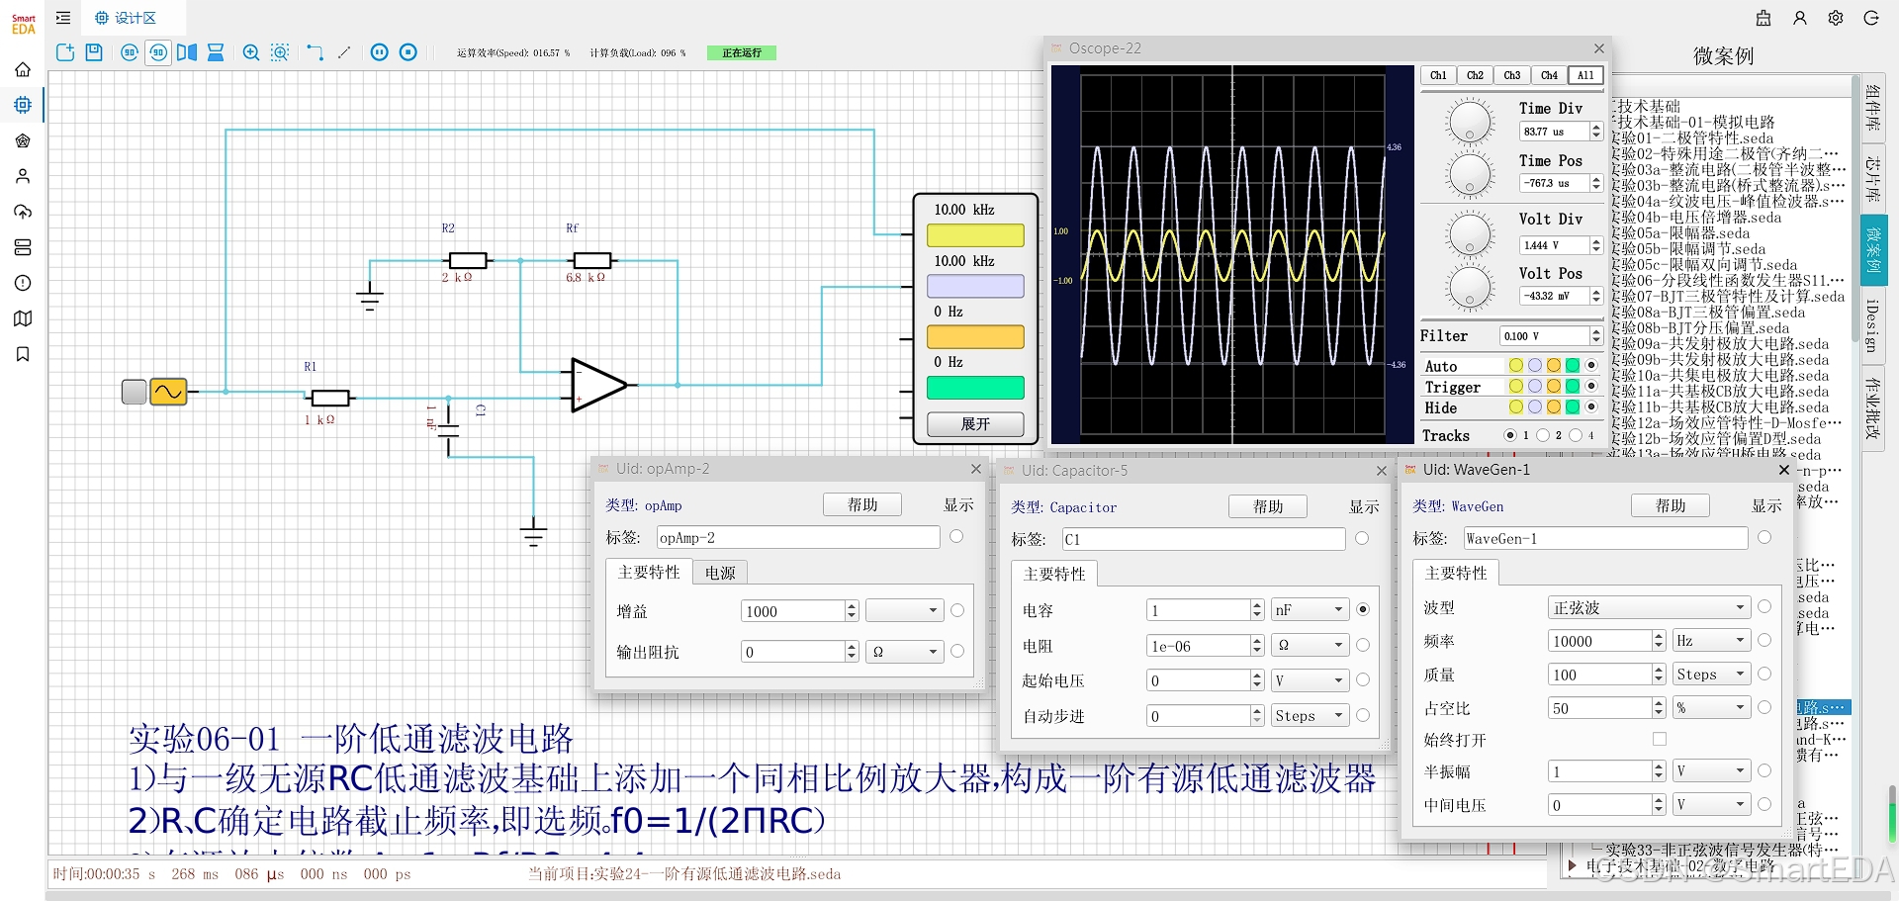Open the chip design section in the sidebar
Screen dimensions: 1899x901
click(x=23, y=105)
